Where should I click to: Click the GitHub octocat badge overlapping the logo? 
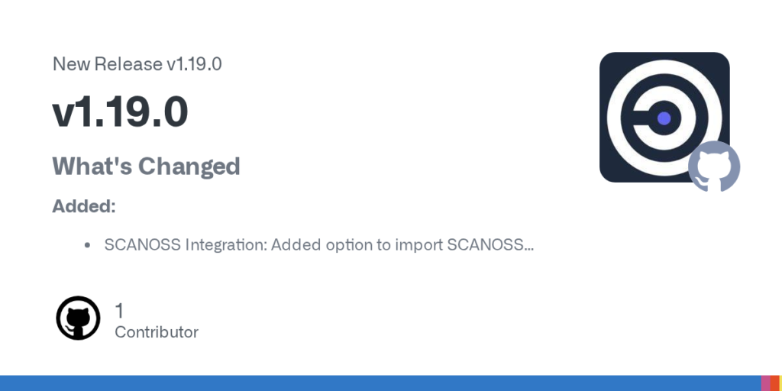pyautogui.click(x=714, y=166)
